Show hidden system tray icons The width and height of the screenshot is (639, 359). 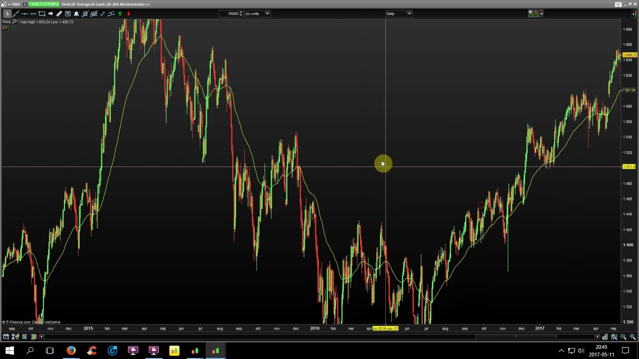coord(561,351)
